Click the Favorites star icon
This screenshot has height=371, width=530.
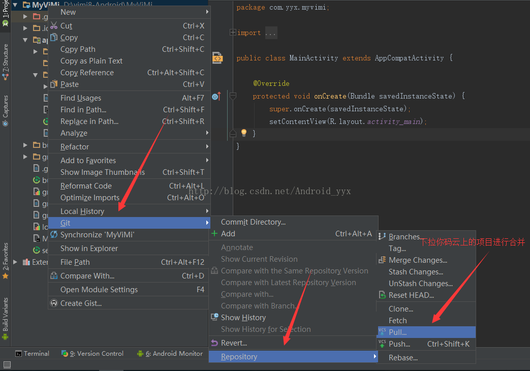5,276
